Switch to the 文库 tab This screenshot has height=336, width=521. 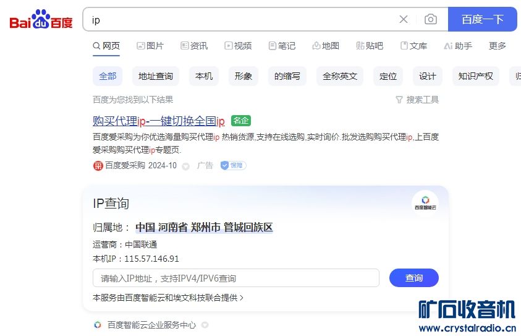[413, 46]
